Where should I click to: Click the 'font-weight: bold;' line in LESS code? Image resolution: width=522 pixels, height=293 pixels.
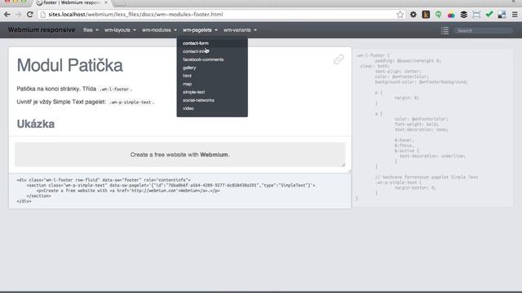pos(417,125)
